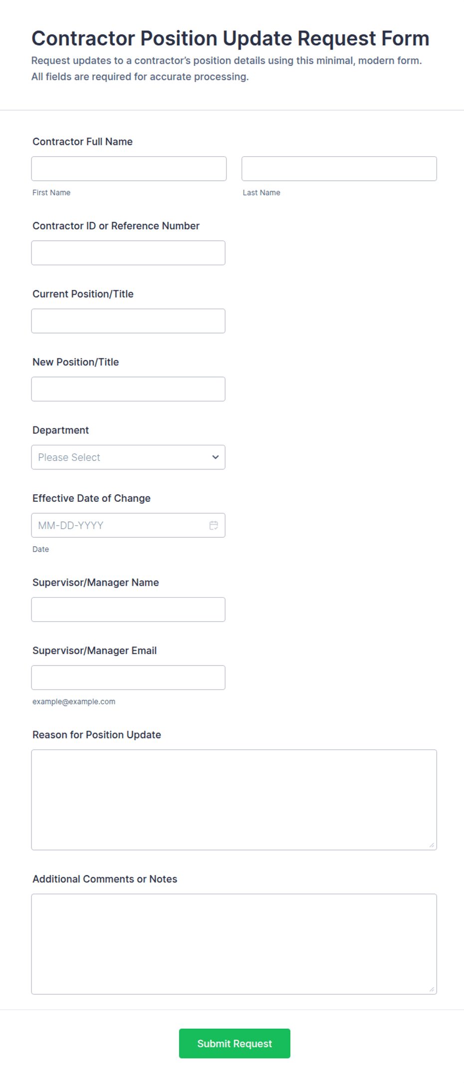Expand the Department dropdown arrow

pyautogui.click(x=216, y=457)
